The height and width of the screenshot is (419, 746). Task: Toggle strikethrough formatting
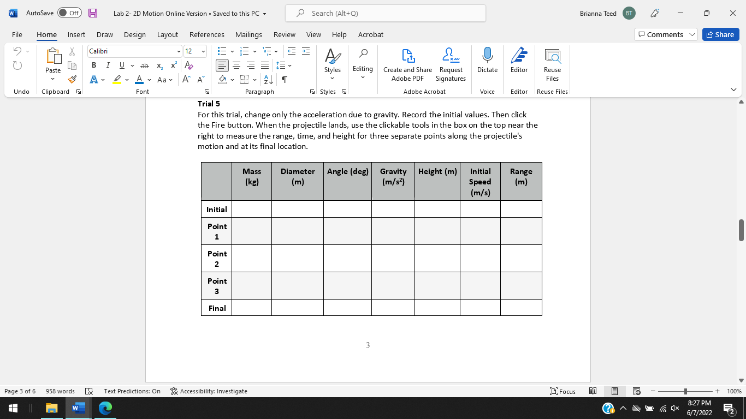tap(145, 65)
